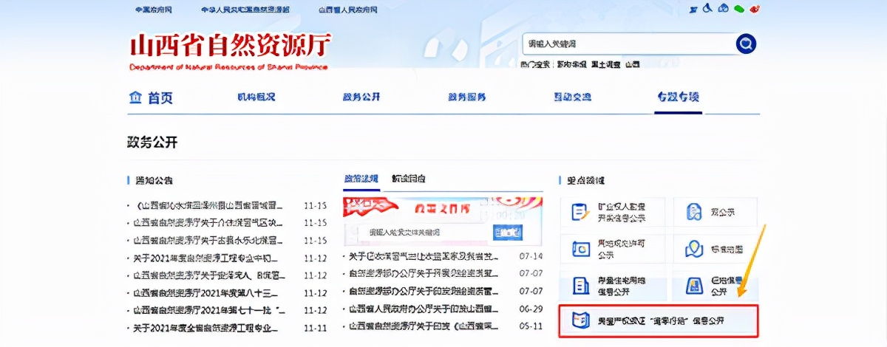Open the 存量住宅用地信息公开 card

pos(613,286)
